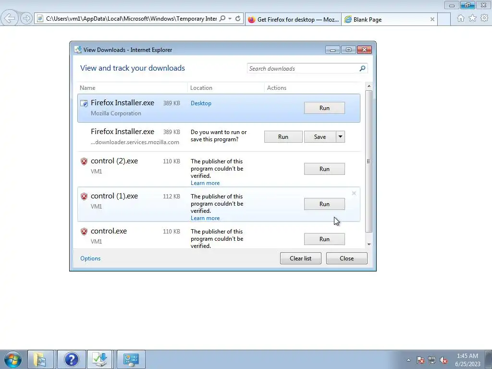492x369 pixels.
Task: Click the downloads list scroll up arrow
Action: 369,86
